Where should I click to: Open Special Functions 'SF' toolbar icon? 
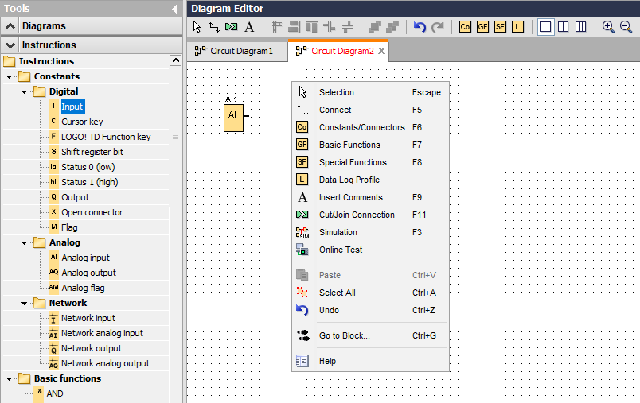pyautogui.click(x=500, y=27)
